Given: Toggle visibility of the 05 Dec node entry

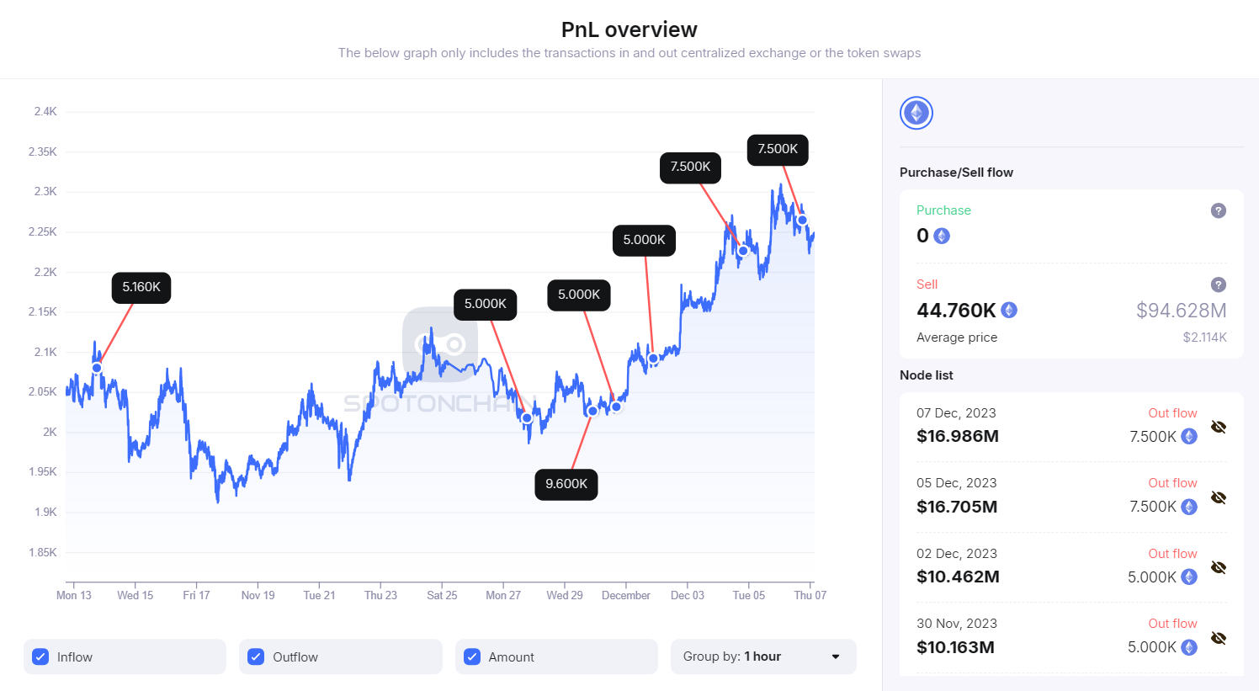Looking at the screenshot, I should coord(1219,497).
